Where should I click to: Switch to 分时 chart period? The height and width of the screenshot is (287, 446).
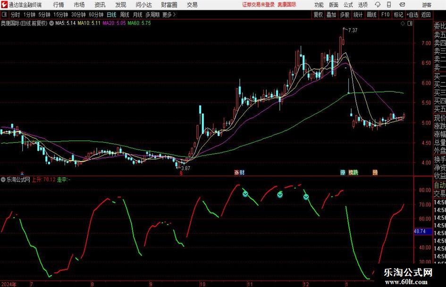[x=15, y=15]
